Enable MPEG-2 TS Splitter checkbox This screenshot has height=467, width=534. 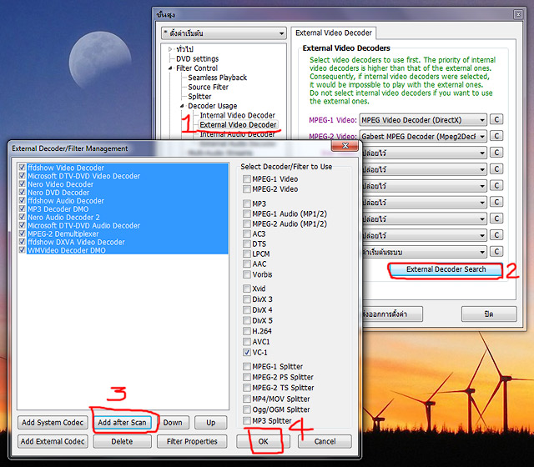(x=247, y=387)
